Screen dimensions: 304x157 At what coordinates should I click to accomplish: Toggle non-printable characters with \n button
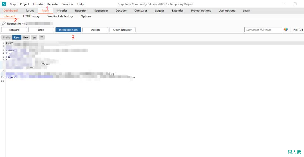click(x=34, y=37)
